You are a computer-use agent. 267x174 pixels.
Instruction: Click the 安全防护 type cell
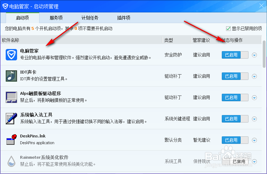click(173, 55)
